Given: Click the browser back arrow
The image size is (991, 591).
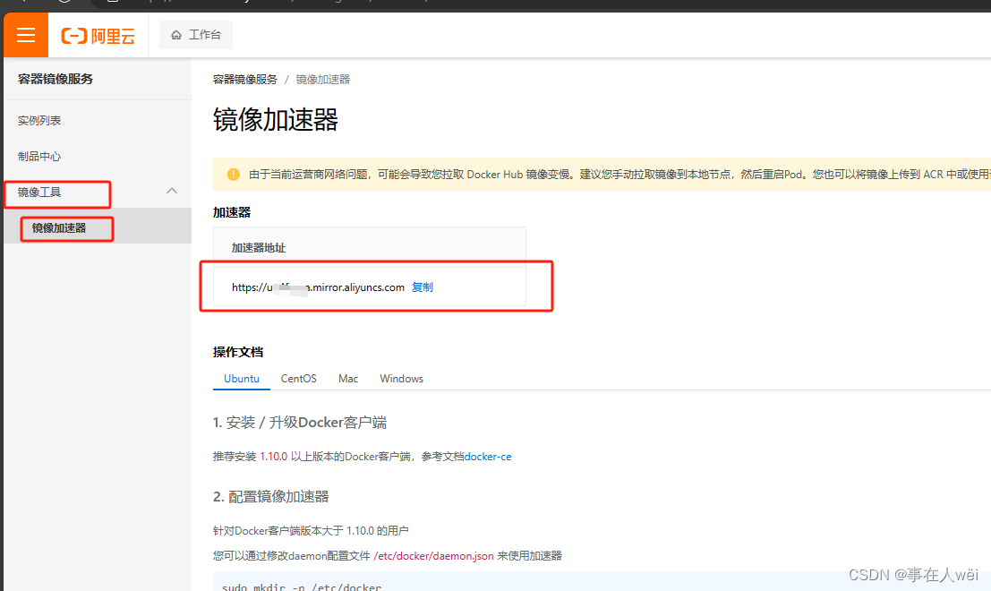Looking at the screenshot, I should pos(22,4).
